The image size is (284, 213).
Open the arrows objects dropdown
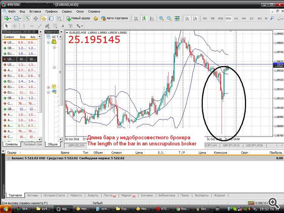82,26
